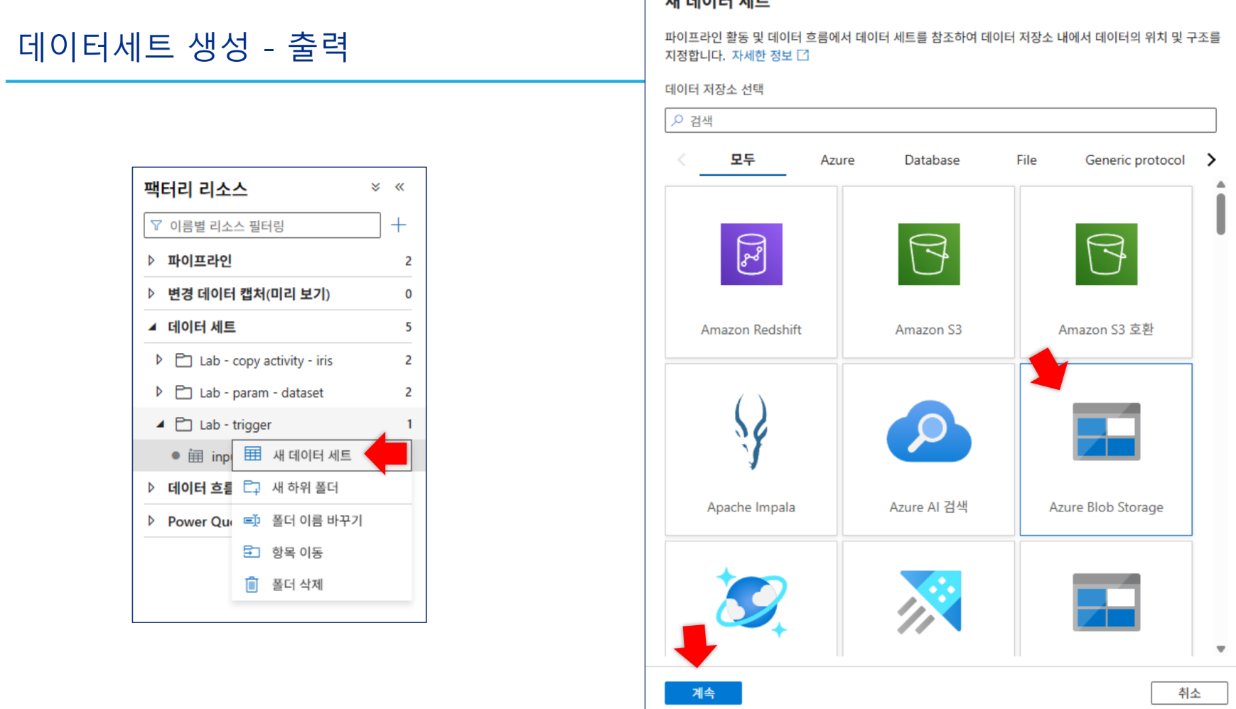Click the 폴더 삭제 trash icon

pyautogui.click(x=252, y=584)
